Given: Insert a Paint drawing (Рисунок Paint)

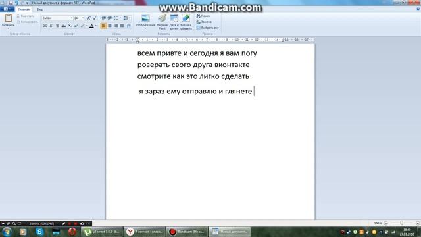Looking at the screenshot, I should [162, 22].
